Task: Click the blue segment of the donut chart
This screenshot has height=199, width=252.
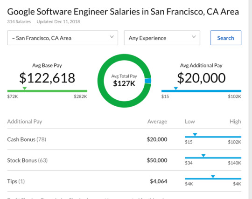Action: point(148,81)
